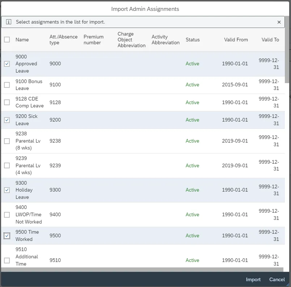Select the 9510 Additional Time checkbox

point(7,261)
